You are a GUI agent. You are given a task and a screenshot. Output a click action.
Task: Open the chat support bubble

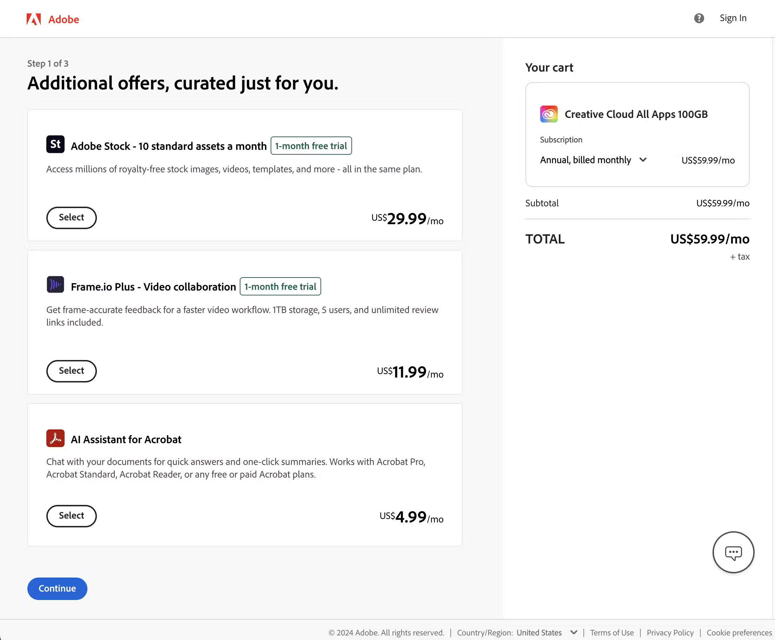point(733,552)
